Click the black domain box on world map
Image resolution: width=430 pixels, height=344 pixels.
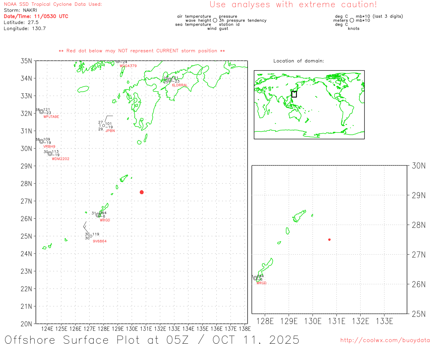coord(294,94)
